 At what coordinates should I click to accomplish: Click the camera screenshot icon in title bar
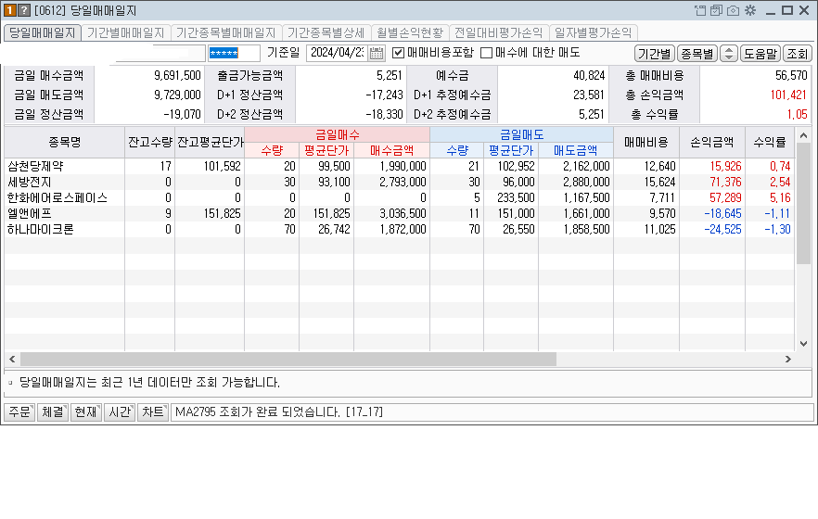pyautogui.click(x=733, y=10)
